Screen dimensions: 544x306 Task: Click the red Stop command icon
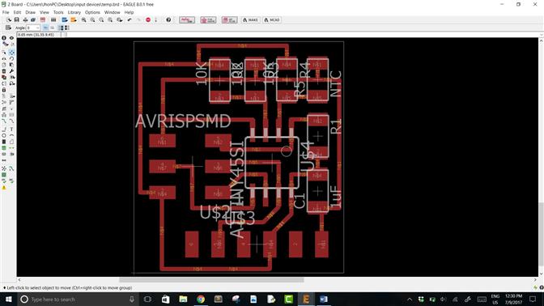tap(148, 19)
